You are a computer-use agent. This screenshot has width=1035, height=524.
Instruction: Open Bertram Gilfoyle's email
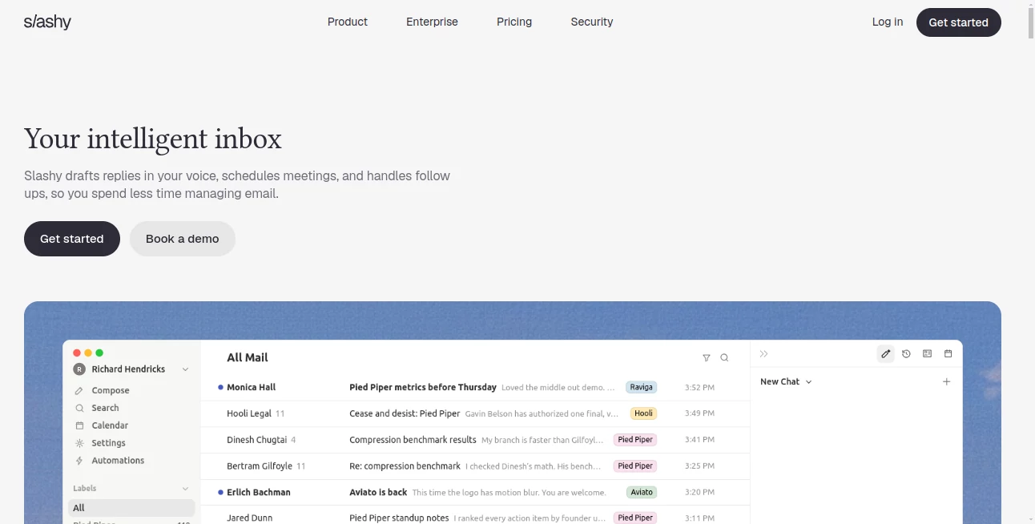[x=475, y=466]
